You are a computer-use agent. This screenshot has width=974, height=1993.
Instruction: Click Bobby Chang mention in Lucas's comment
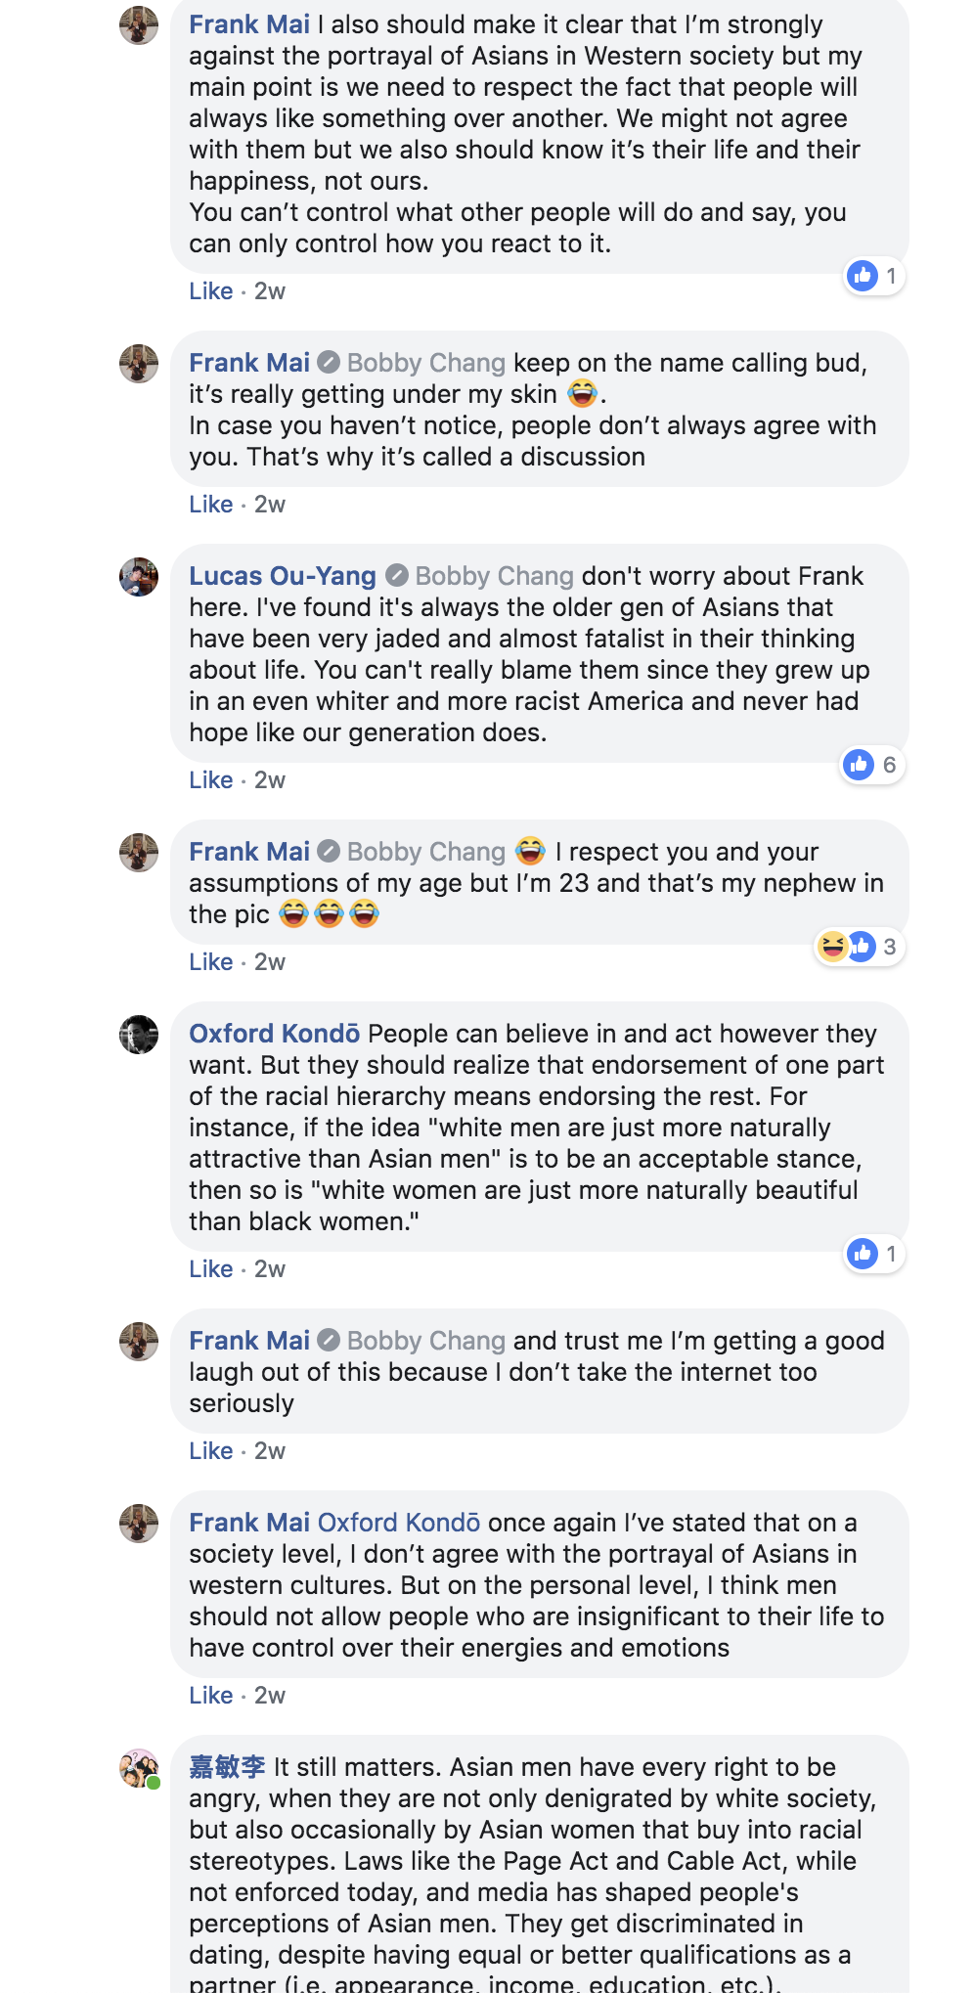pos(494,576)
